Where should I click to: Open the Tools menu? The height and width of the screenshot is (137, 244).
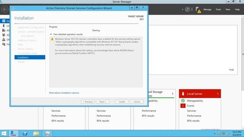click(x=218, y=10)
